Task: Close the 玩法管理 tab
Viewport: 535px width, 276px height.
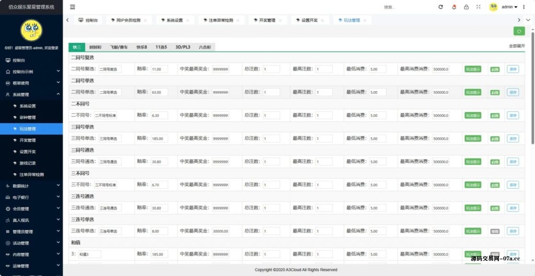Action: click(365, 20)
